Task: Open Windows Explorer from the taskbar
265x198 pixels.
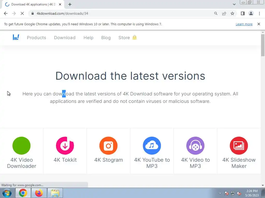Action: click(x=55, y=193)
